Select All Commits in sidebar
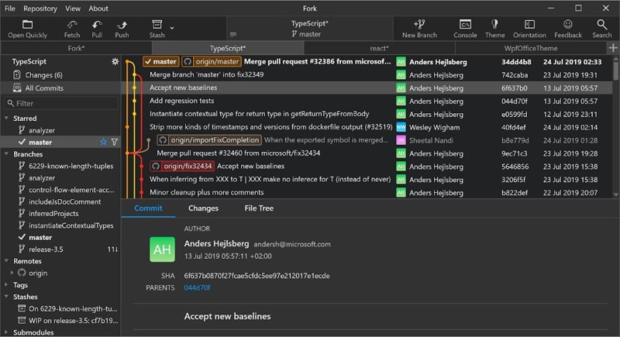620x337 pixels. tap(61, 88)
